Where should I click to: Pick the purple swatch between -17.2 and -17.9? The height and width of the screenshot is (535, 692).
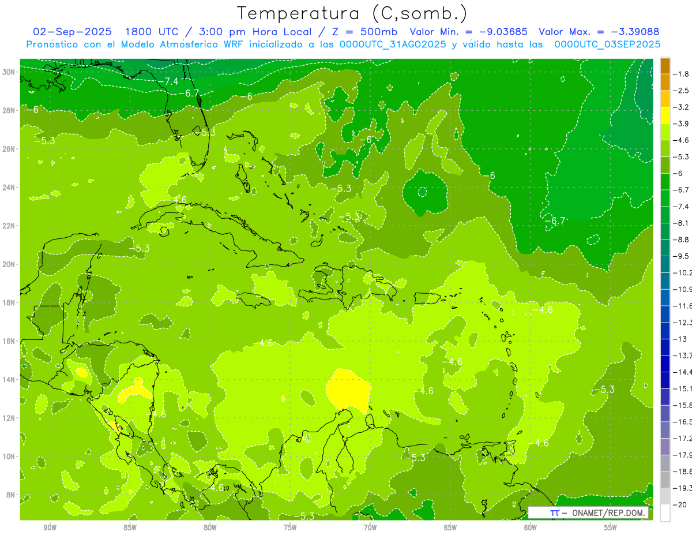coord(665,446)
